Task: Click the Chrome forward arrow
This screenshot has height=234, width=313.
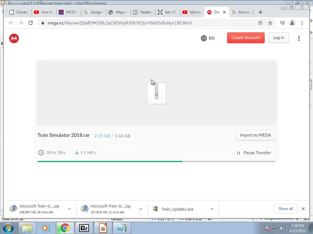Action: (21, 23)
